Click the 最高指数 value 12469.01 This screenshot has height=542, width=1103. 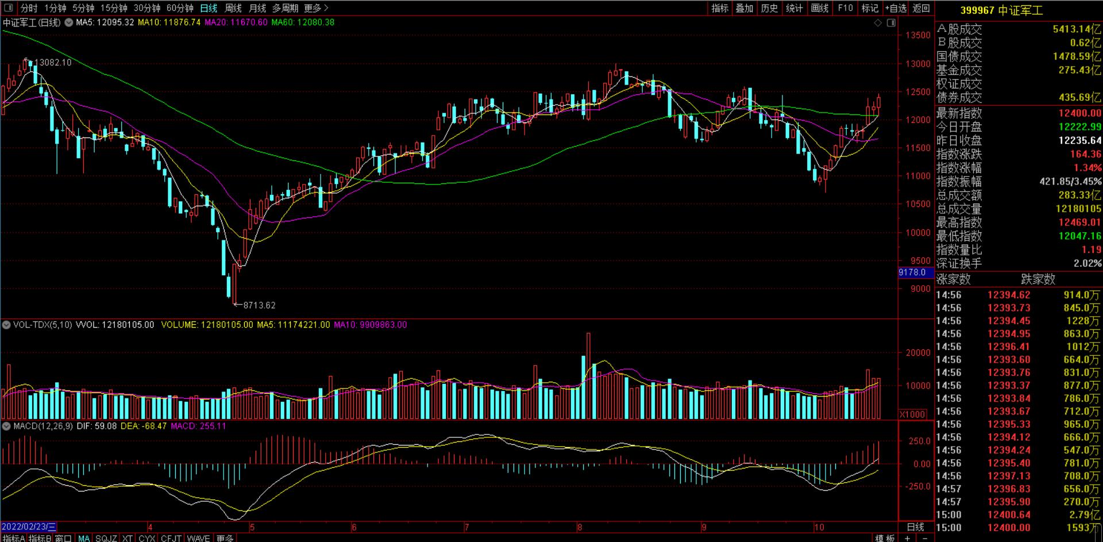click(1080, 222)
